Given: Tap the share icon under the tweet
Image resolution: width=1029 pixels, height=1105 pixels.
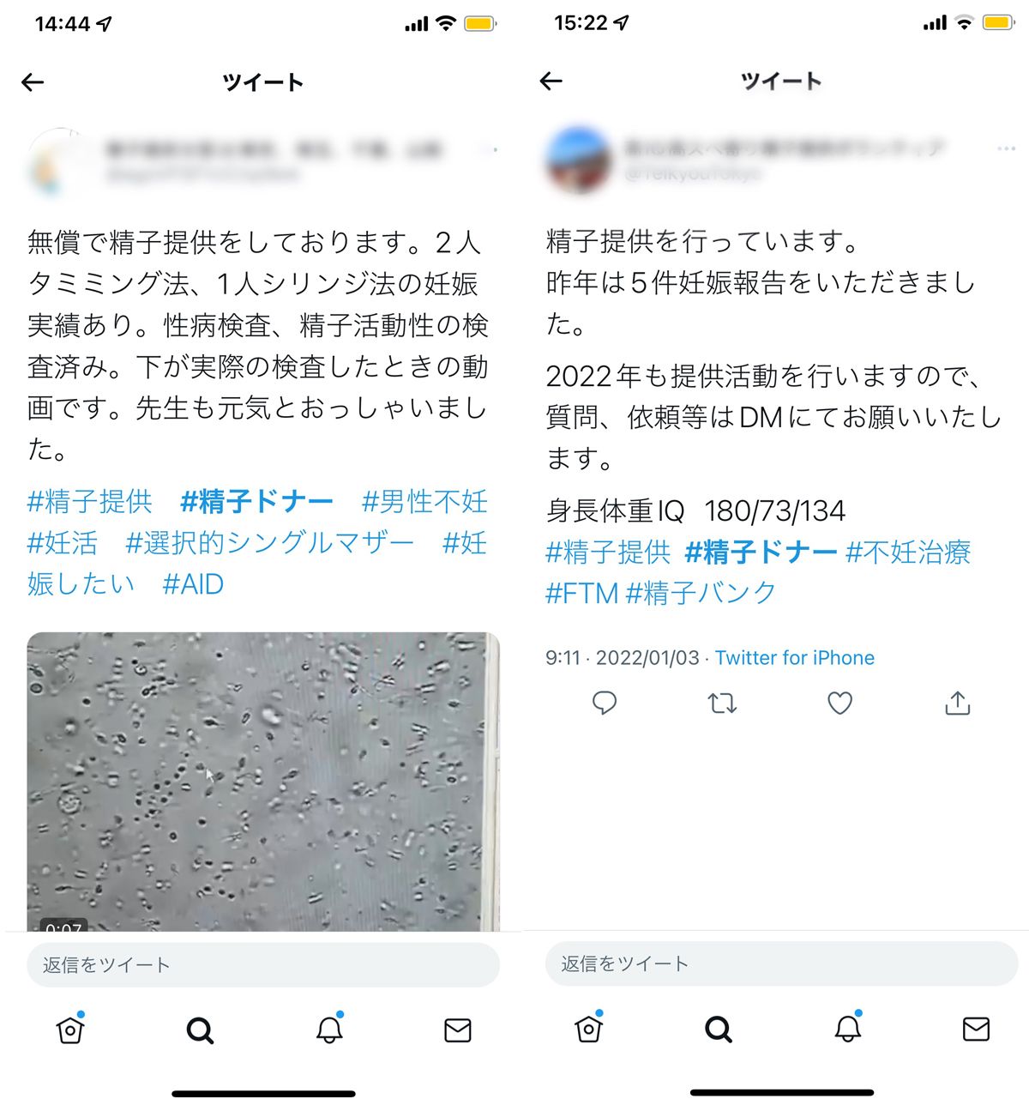Looking at the screenshot, I should point(957,703).
